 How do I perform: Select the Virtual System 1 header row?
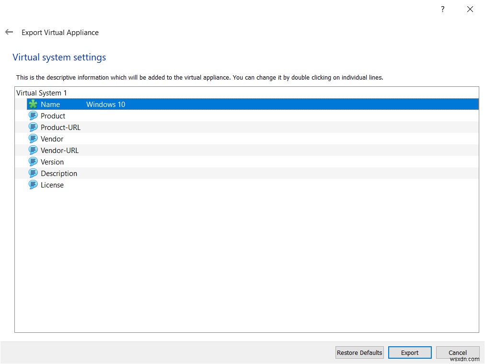click(x=42, y=93)
